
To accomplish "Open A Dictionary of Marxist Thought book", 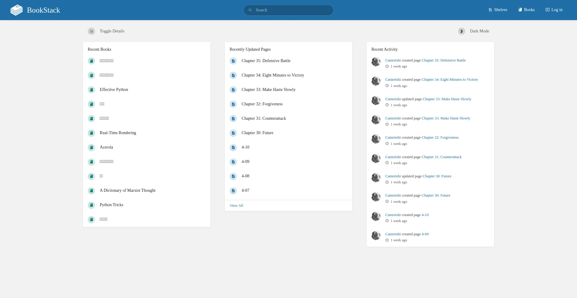I will tap(127, 191).
